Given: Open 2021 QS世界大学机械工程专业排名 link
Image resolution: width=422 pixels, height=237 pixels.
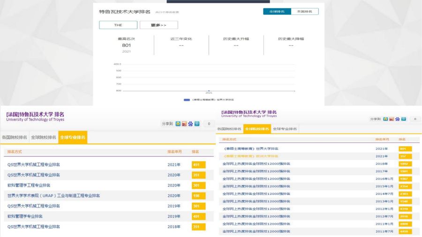Looking at the screenshot, I should [x=34, y=165].
